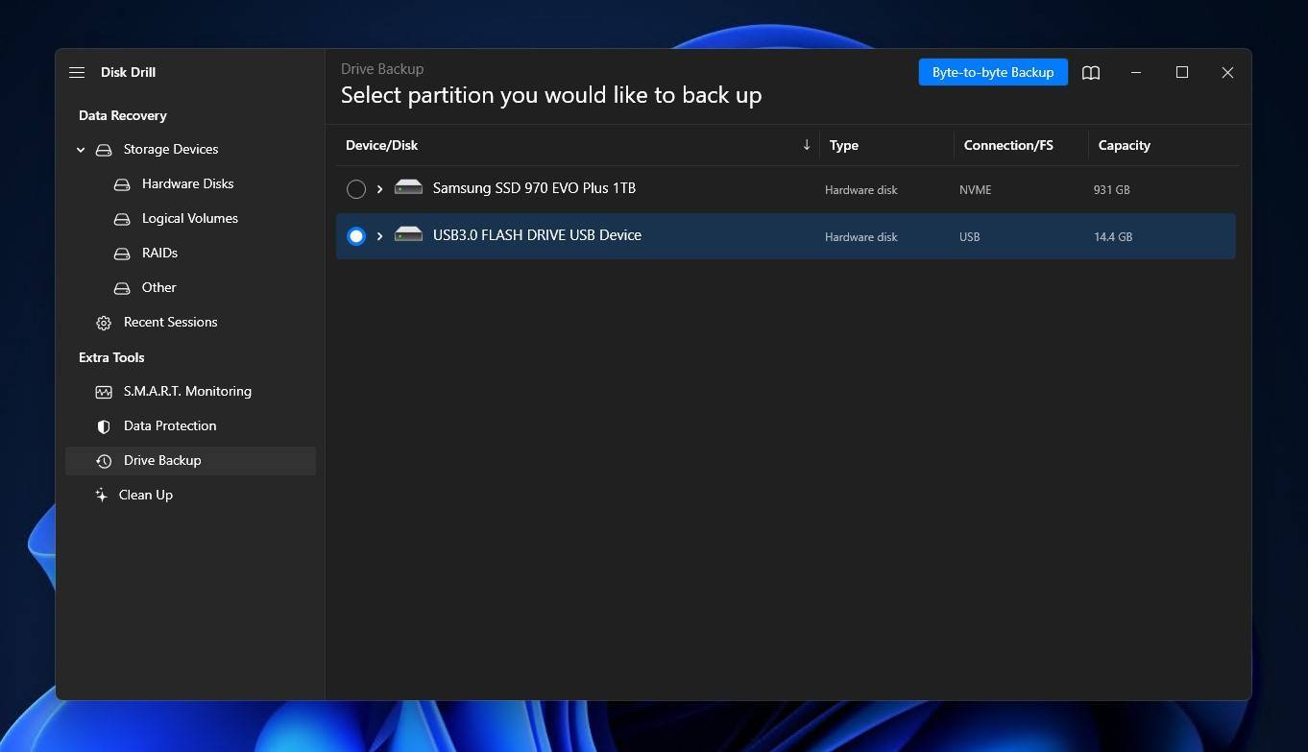This screenshot has width=1308, height=752.
Task: Click the S.M.A.R.T. Monitoring graph icon
Action: tap(104, 392)
